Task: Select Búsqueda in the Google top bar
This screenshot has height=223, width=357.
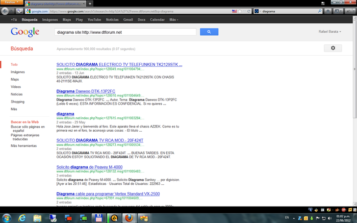Action: click(x=30, y=19)
